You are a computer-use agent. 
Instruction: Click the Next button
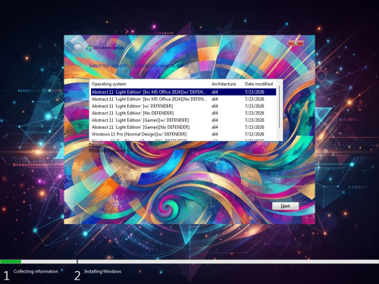285,206
